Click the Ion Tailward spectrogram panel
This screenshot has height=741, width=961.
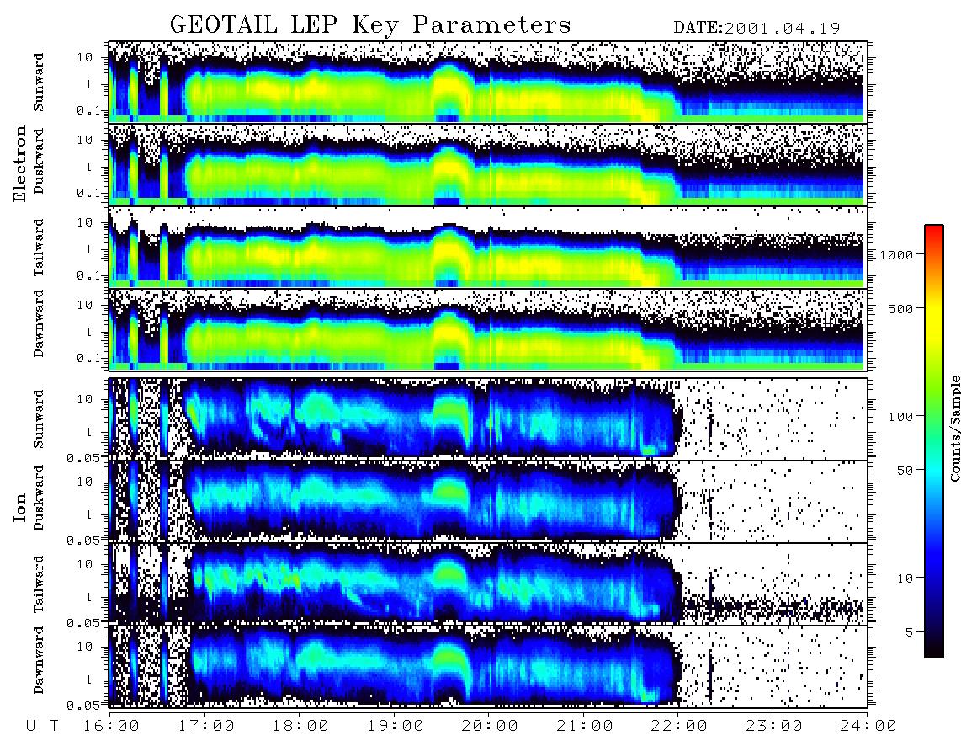[x=488, y=584]
